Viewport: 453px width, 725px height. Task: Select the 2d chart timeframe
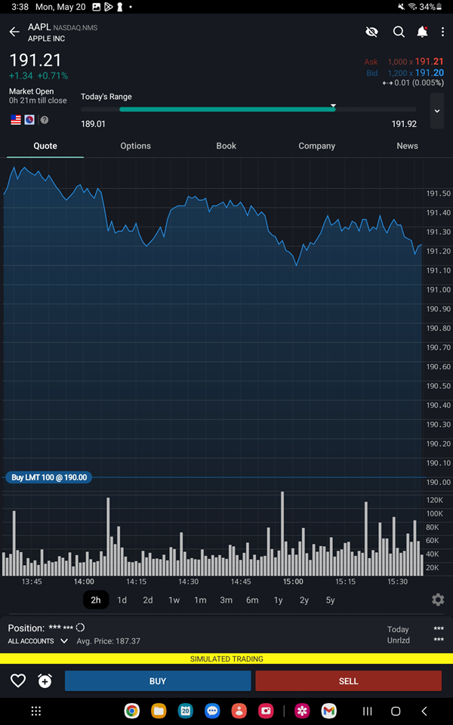click(148, 600)
